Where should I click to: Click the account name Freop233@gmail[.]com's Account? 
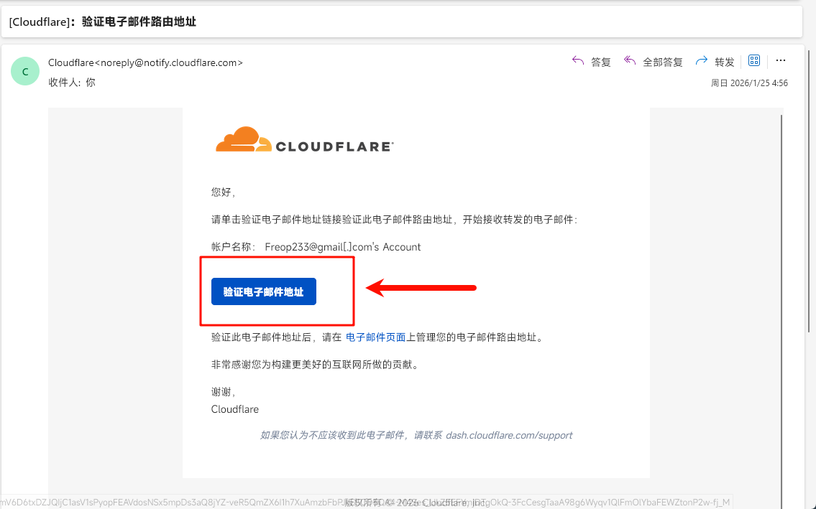click(x=342, y=247)
